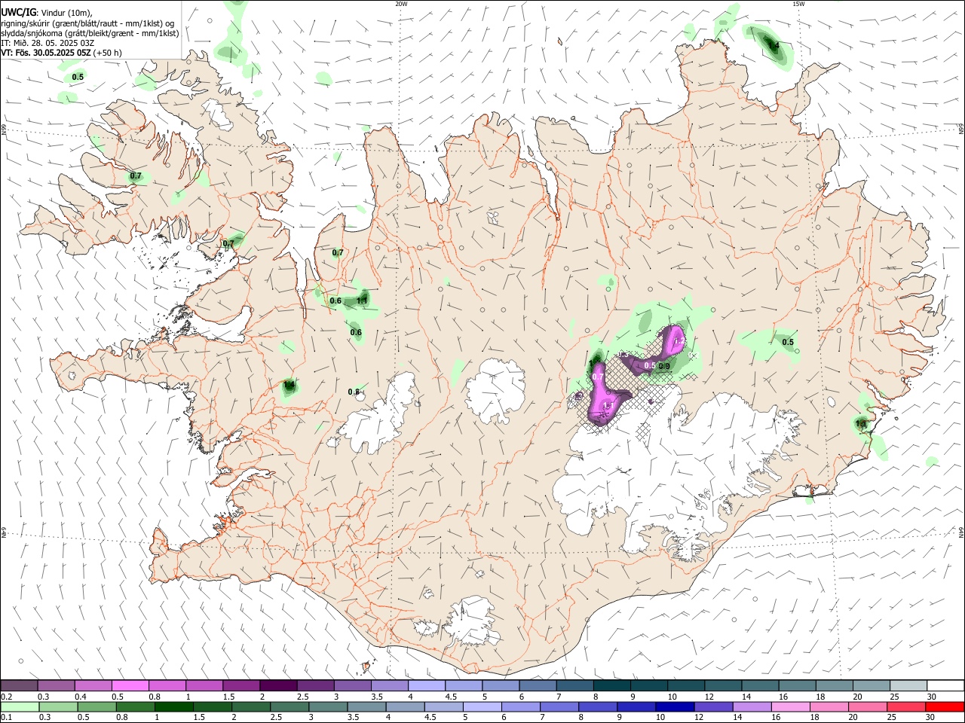
Task: Click the '0.1' label on the lower scale
Action: (7, 717)
